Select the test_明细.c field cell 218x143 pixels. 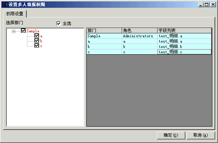pyautogui.click(x=185, y=52)
